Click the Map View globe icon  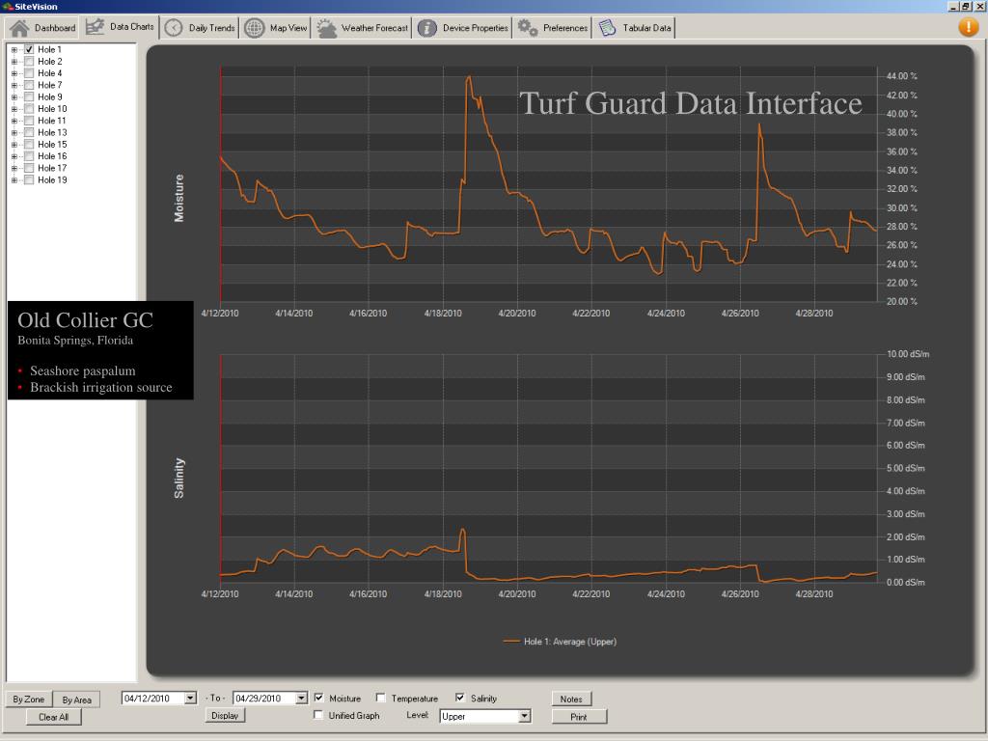click(255, 28)
